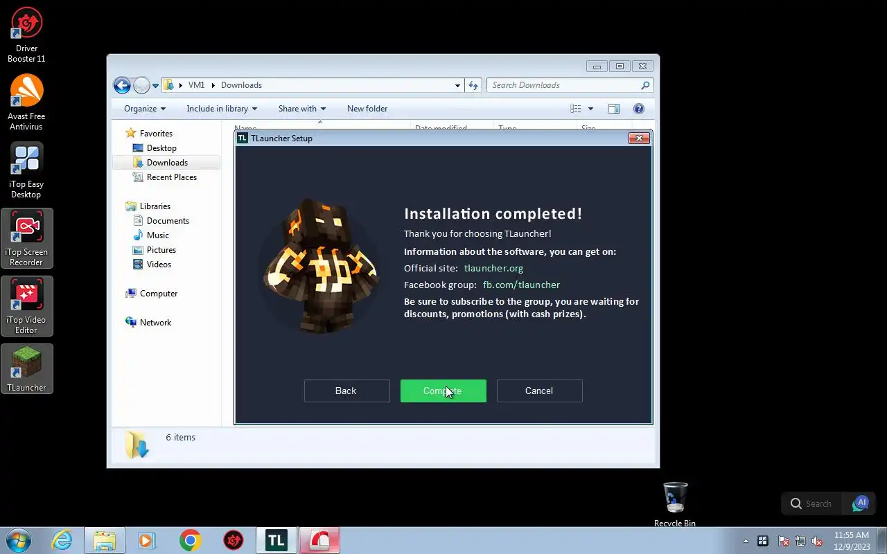Select Desktop under Favorites
The image size is (887, 554).
tap(161, 148)
